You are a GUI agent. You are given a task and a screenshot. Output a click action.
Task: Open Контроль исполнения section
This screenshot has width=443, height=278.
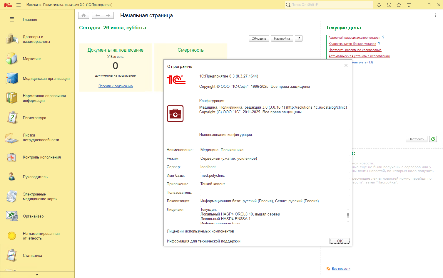coord(42,157)
